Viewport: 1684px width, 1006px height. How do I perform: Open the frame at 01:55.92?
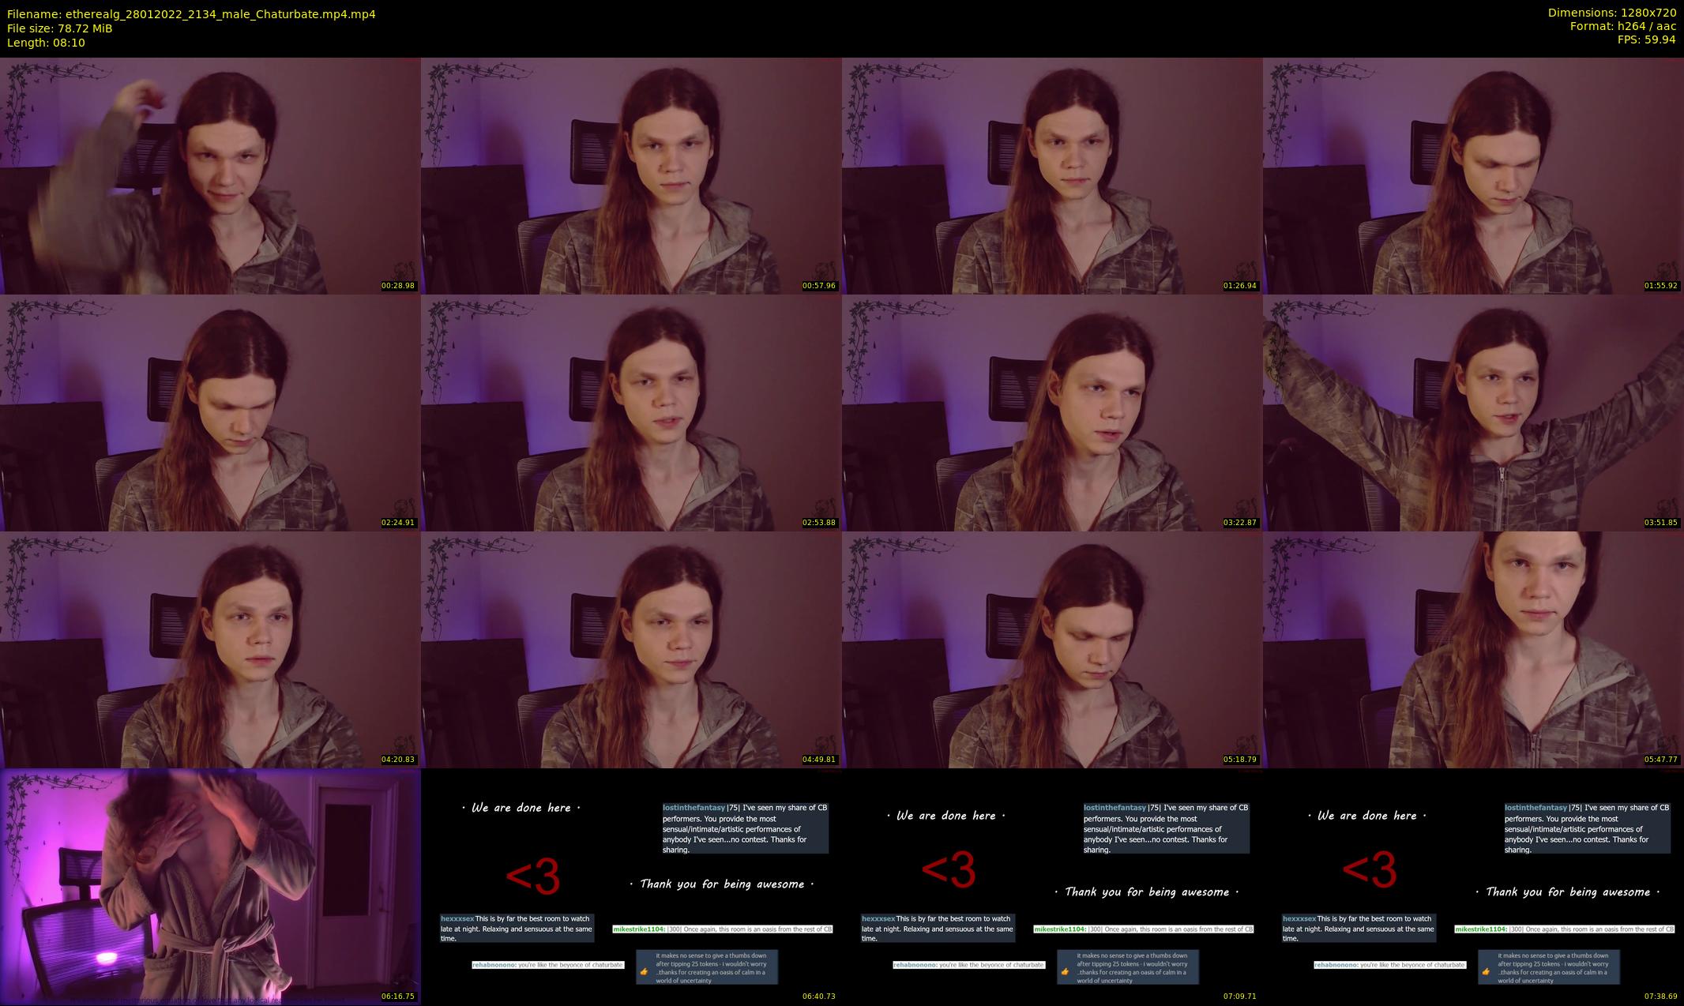click(x=1473, y=175)
